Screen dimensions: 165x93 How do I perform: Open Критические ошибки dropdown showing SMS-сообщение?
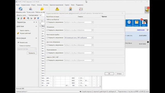coord(92,38)
